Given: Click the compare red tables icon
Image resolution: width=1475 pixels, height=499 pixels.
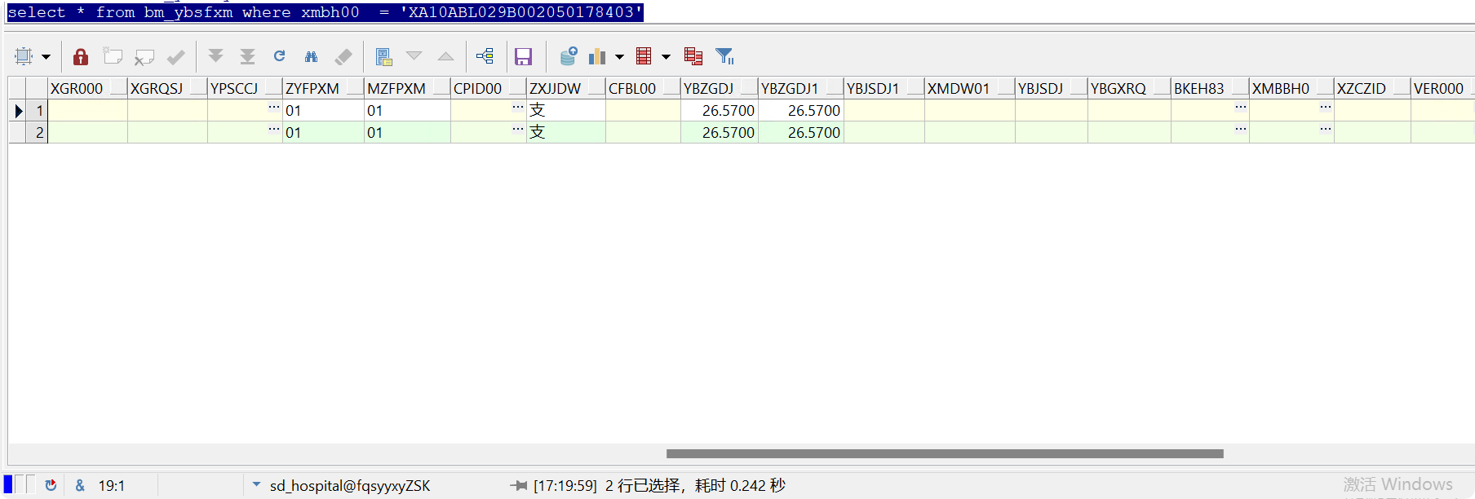Looking at the screenshot, I should tap(693, 56).
